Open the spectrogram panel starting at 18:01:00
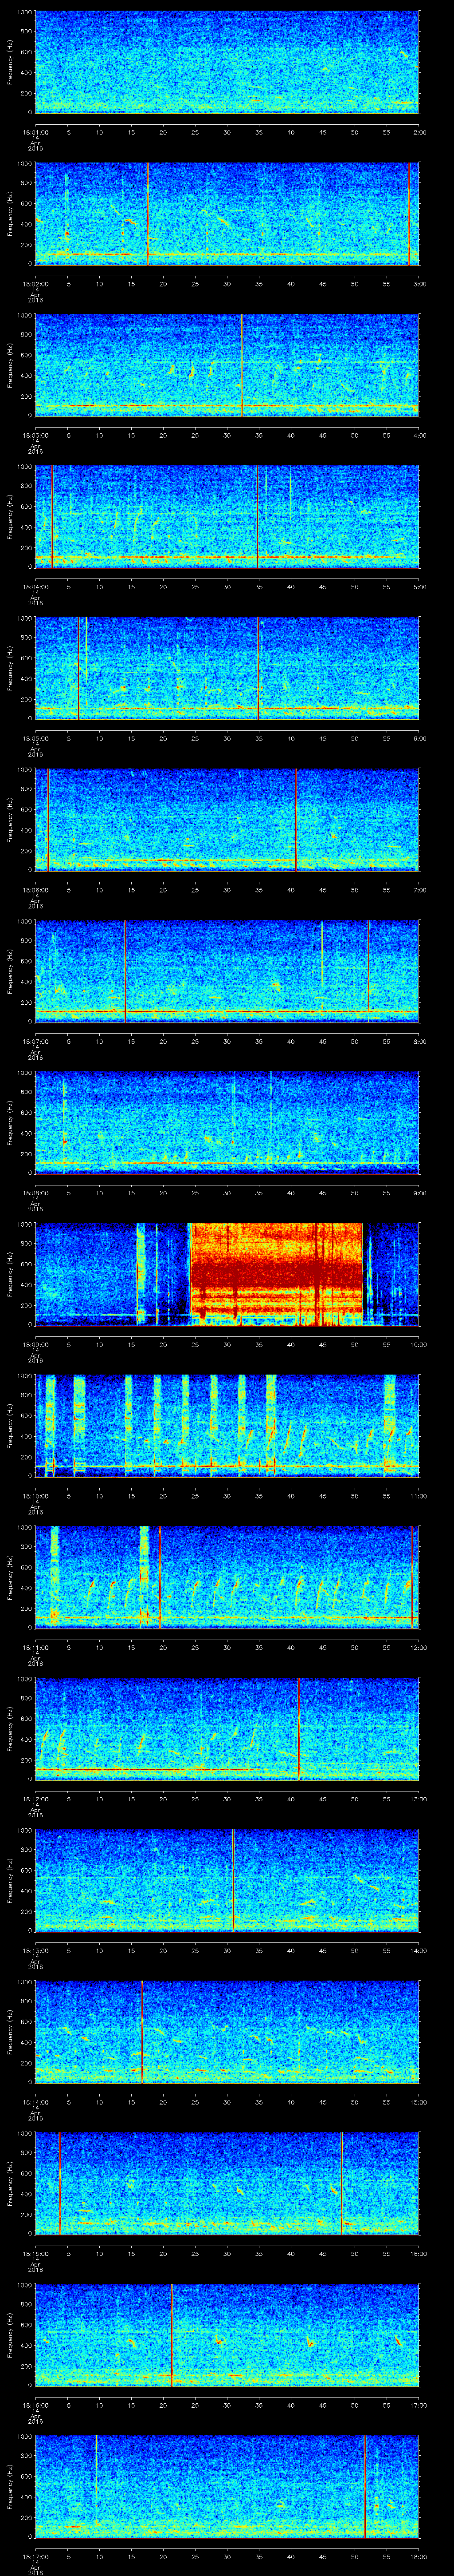Viewport: 454px width, 2576px height. 227,62
